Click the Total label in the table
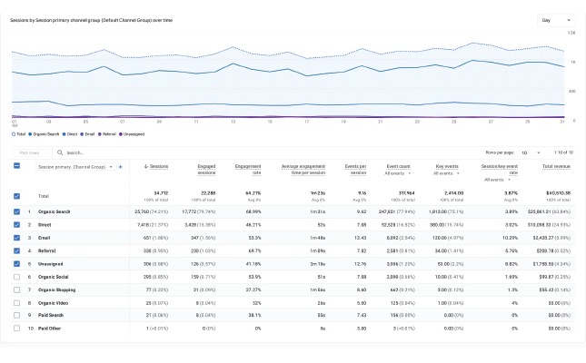This screenshot has width=586, height=363. [44, 196]
